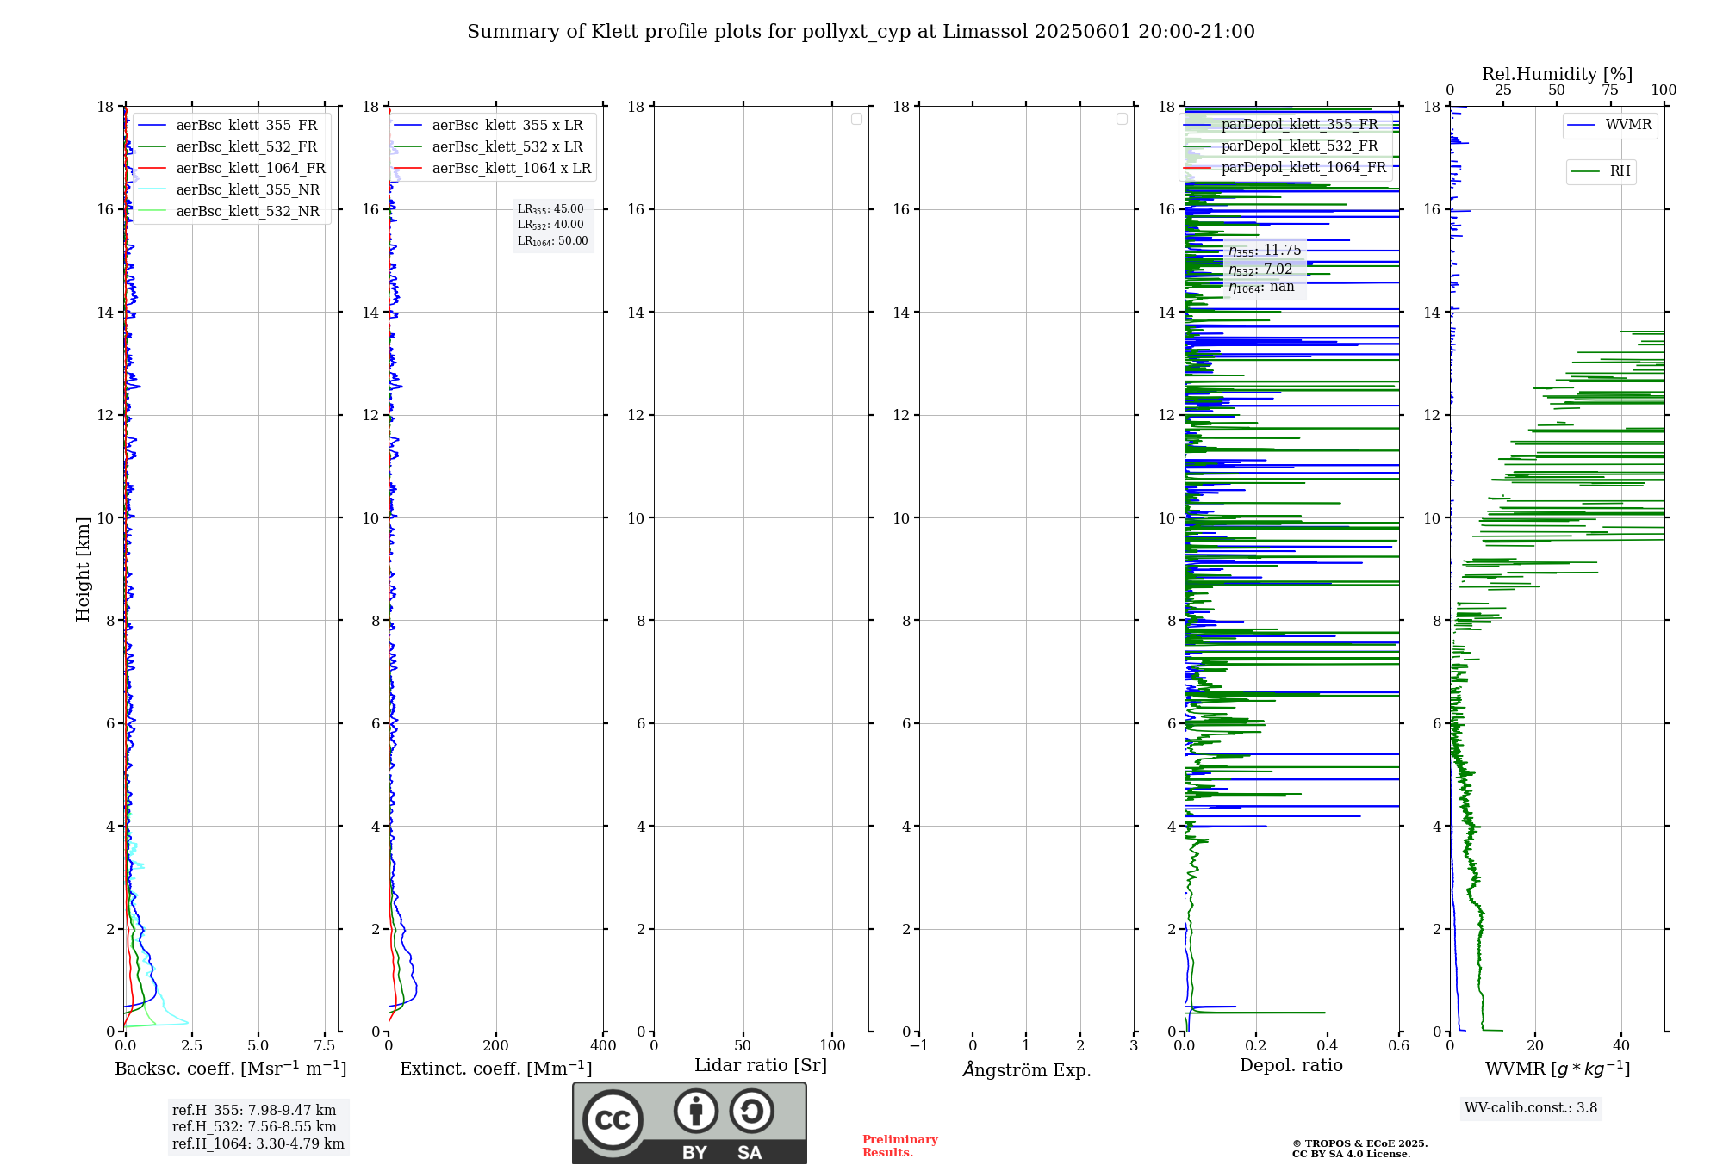Click the Depol. ratio axis label
The width and height of the screenshot is (1723, 1171).
(x=1291, y=1066)
